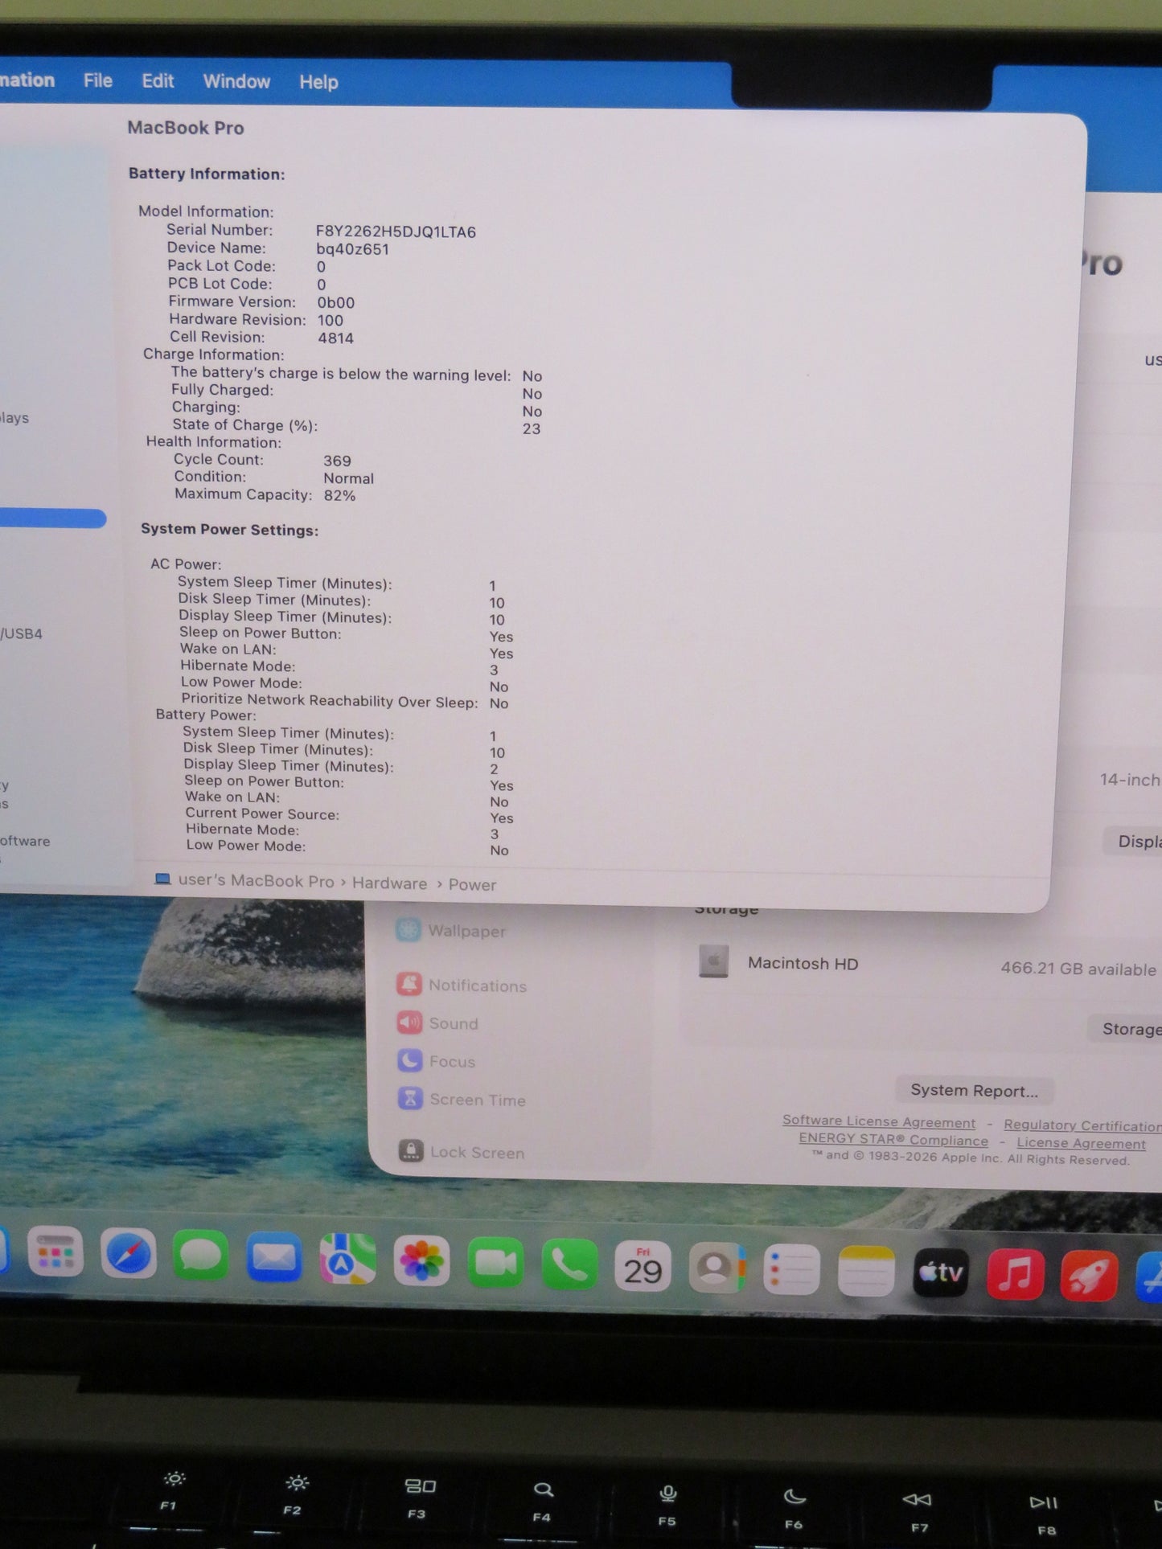The height and width of the screenshot is (1549, 1162).
Task: Open the Phone app in the Dock
Action: (569, 1264)
